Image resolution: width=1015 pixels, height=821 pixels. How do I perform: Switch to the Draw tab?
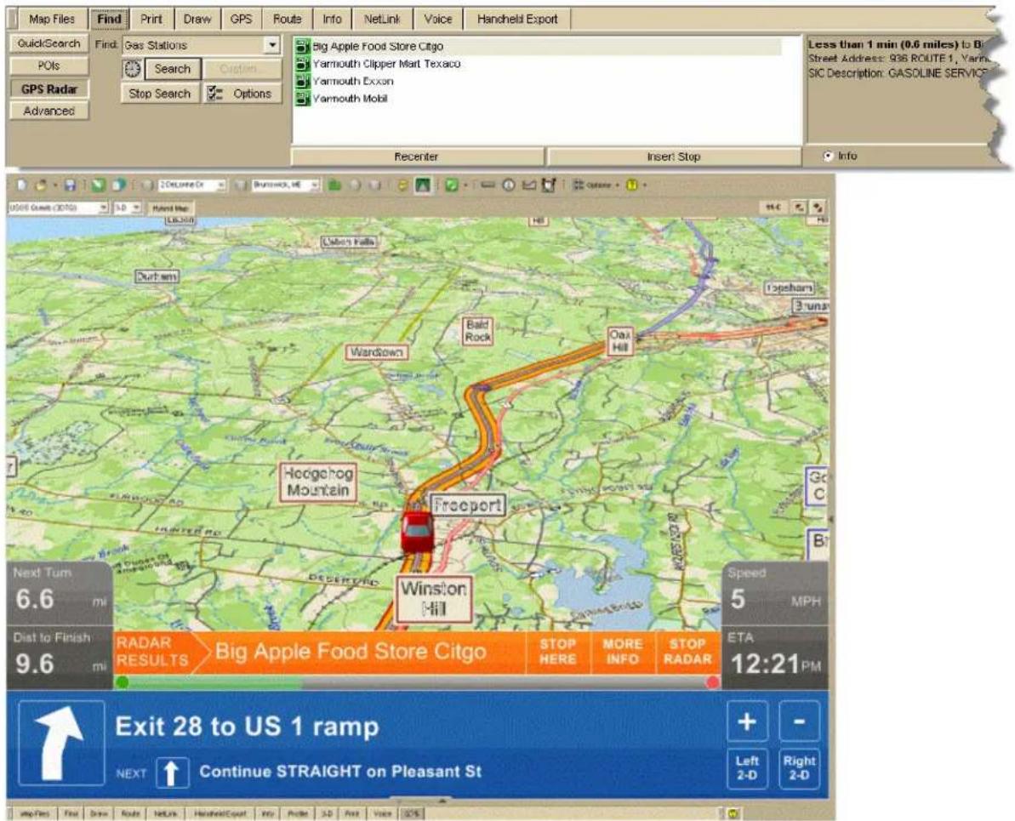197,19
